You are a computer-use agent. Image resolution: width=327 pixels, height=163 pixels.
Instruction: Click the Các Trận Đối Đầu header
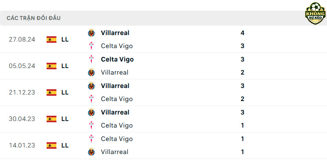[x=34, y=18]
